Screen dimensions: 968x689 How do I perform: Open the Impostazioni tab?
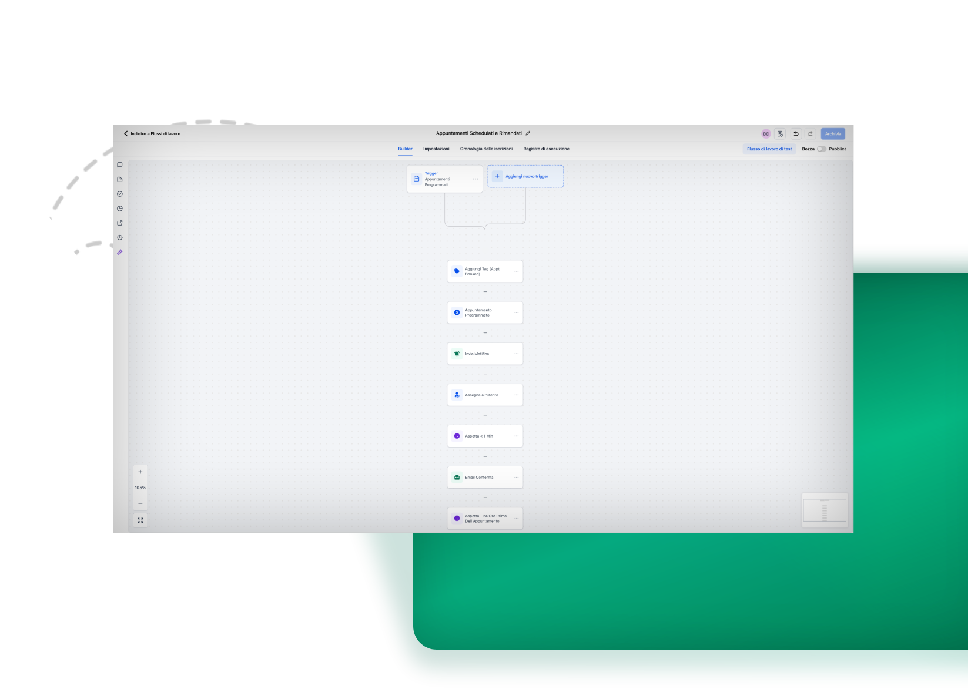coord(436,149)
